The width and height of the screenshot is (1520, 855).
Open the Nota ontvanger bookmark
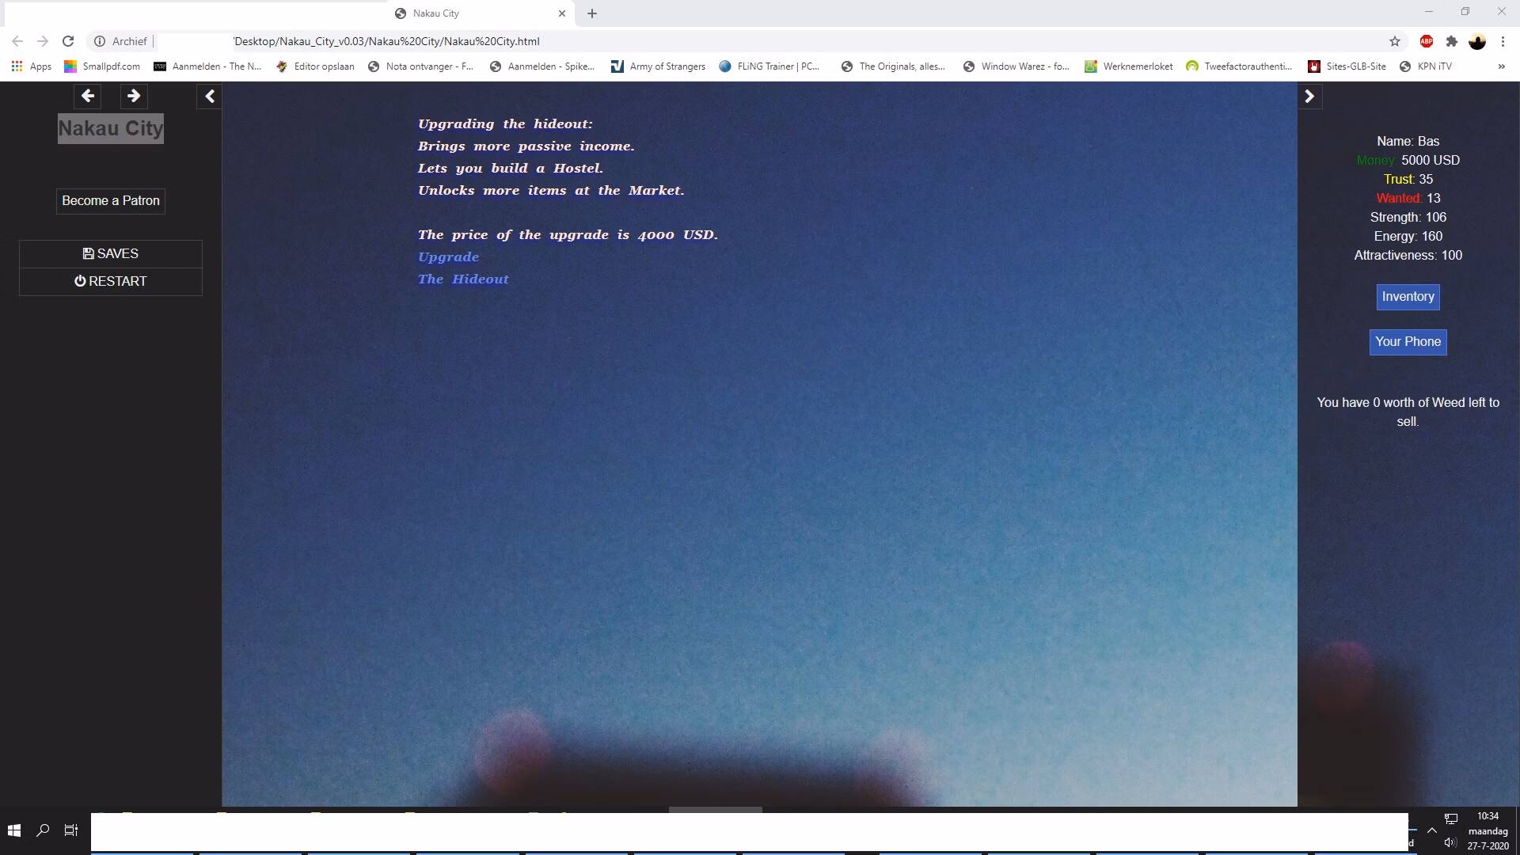pyautogui.click(x=420, y=66)
